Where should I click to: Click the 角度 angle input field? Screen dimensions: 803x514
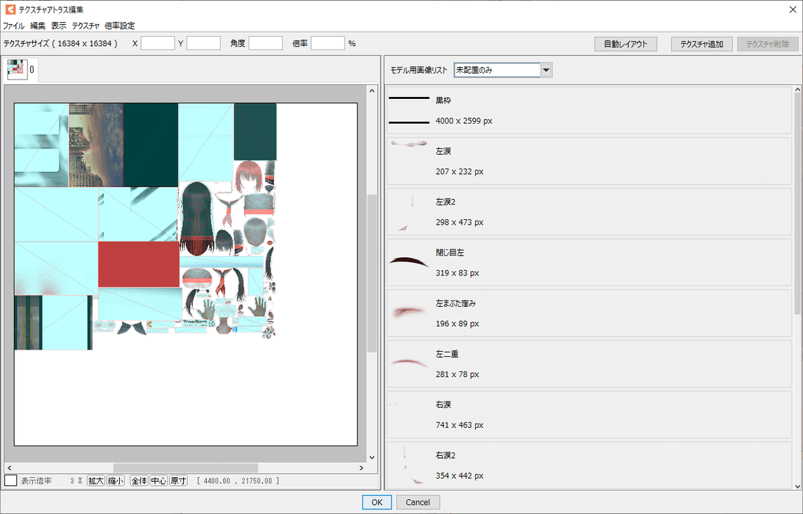click(x=266, y=43)
